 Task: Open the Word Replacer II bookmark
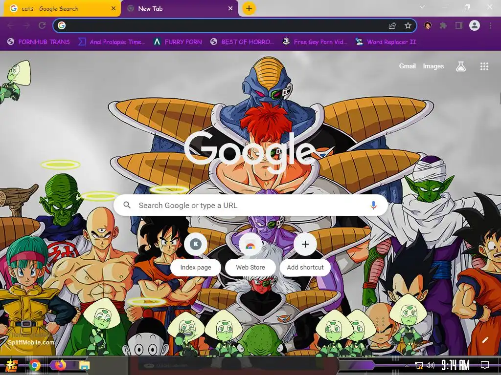[x=386, y=42]
